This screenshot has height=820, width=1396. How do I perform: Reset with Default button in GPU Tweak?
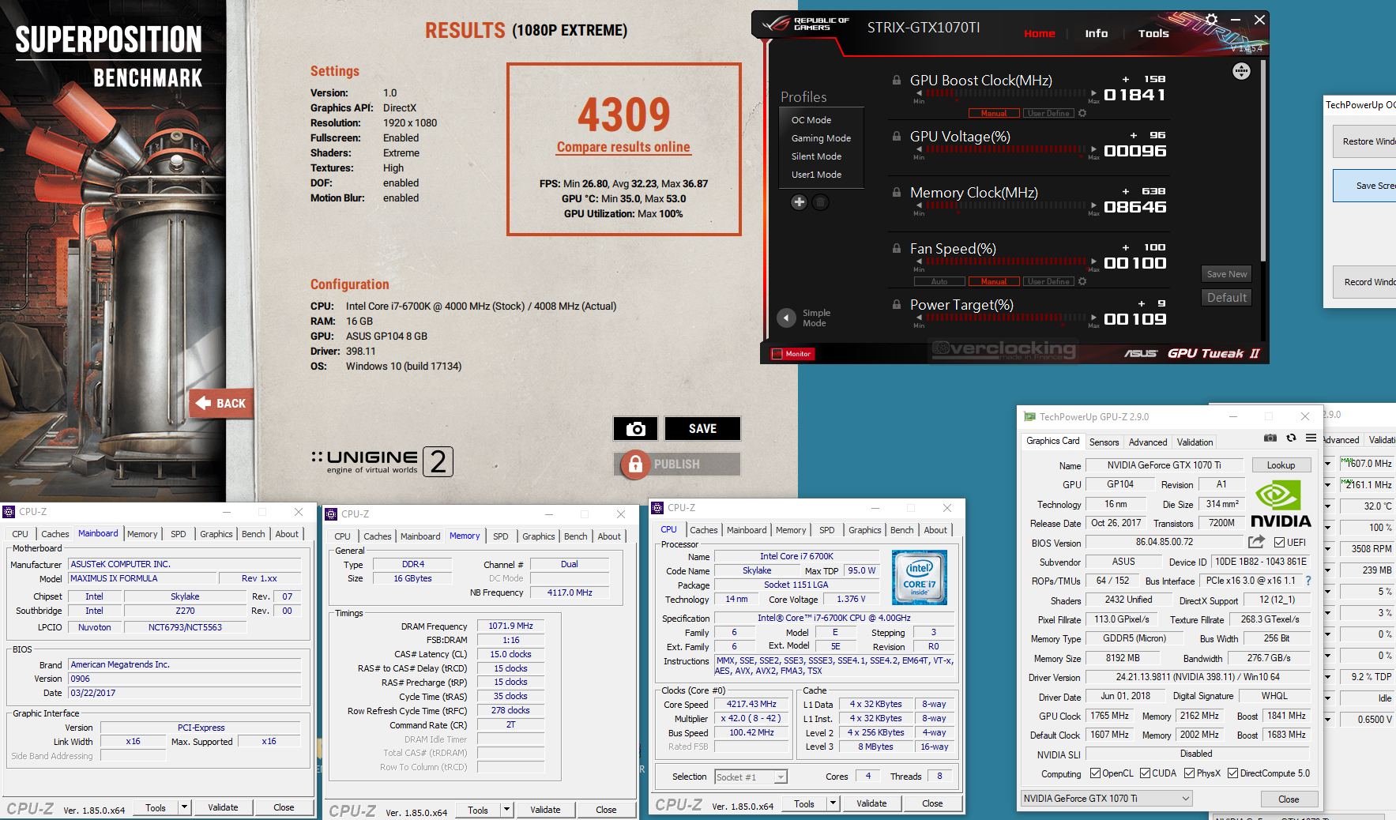point(1226,298)
